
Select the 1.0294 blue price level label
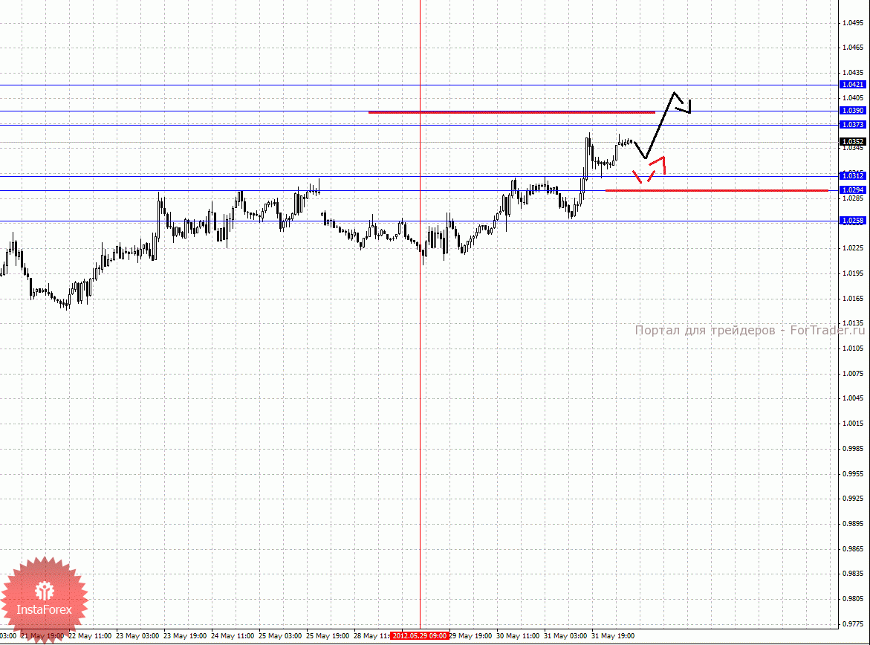(853, 189)
